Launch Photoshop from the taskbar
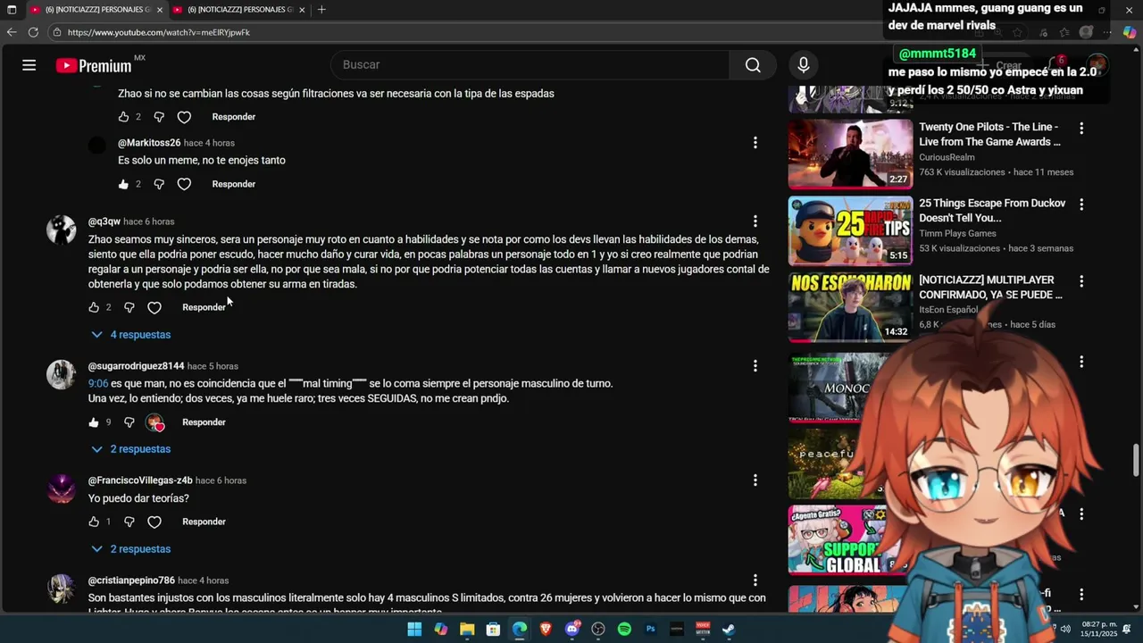1143x643 pixels. 650,629
